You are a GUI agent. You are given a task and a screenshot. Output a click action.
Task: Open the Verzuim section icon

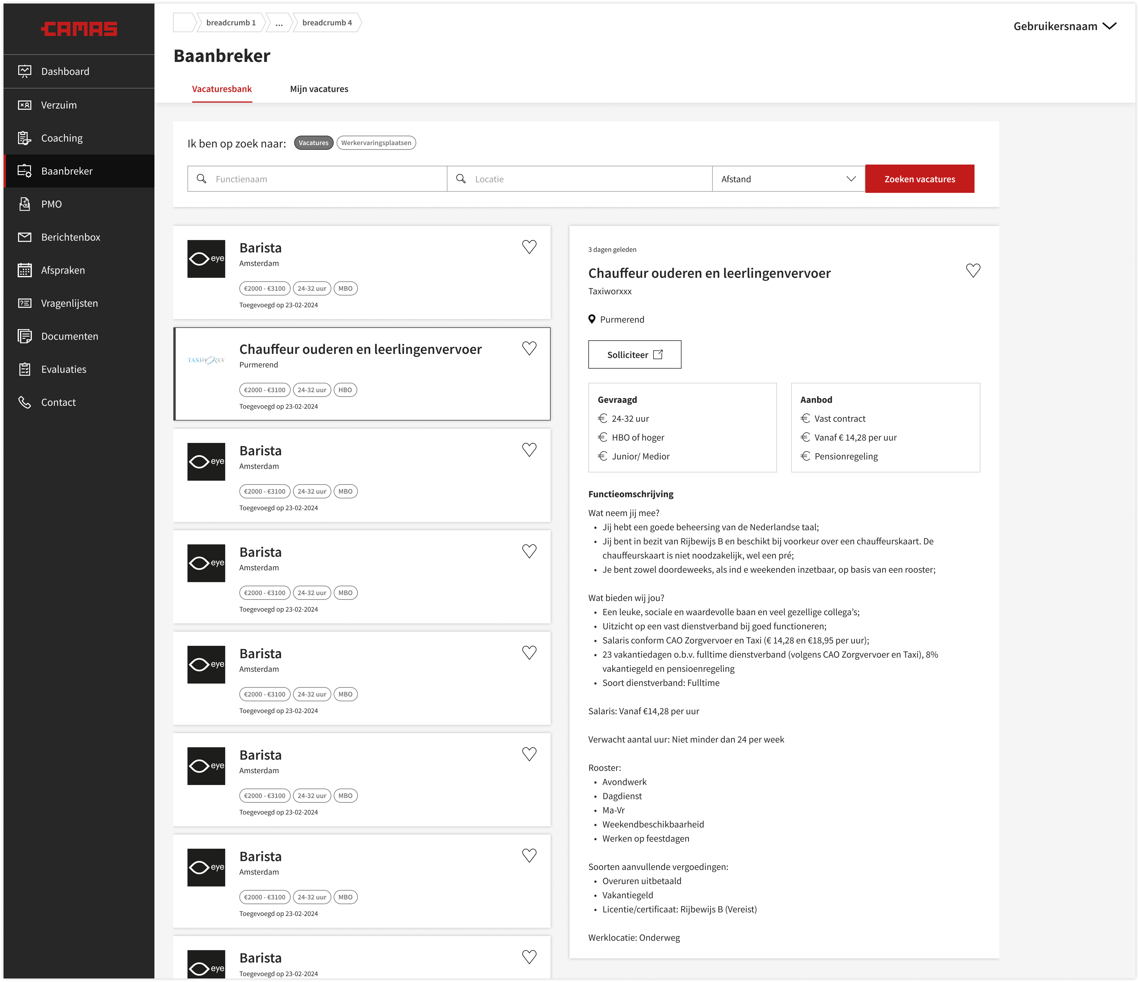tap(25, 105)
